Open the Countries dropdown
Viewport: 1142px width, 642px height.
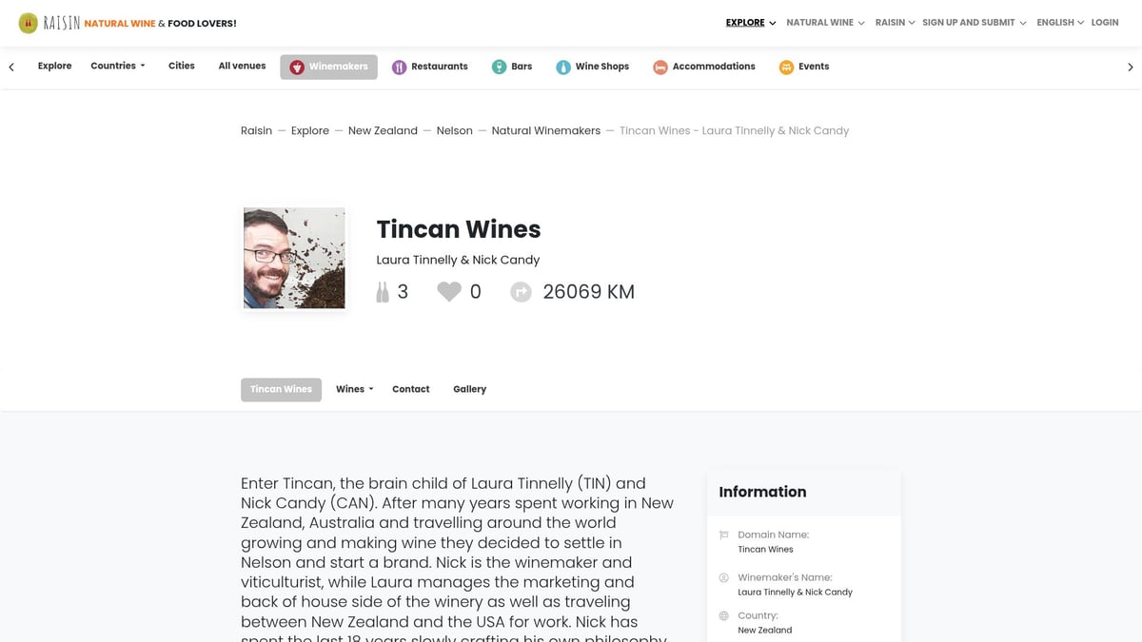point(116,66)
